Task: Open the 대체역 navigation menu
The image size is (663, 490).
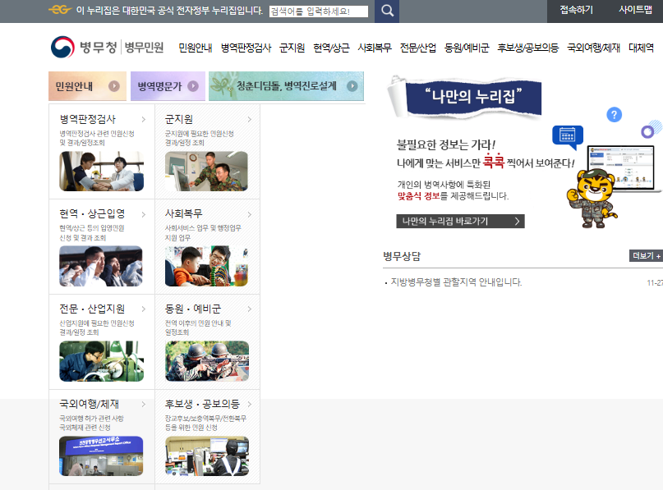Action: pos(643,48)
